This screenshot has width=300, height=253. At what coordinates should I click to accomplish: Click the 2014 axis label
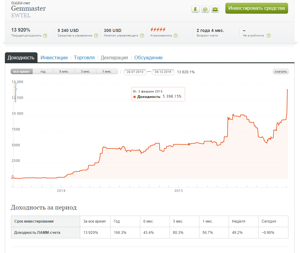pyautogui.click(x=61, y=191)
